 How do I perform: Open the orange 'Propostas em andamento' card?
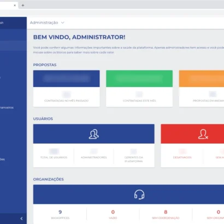(202, 89)
